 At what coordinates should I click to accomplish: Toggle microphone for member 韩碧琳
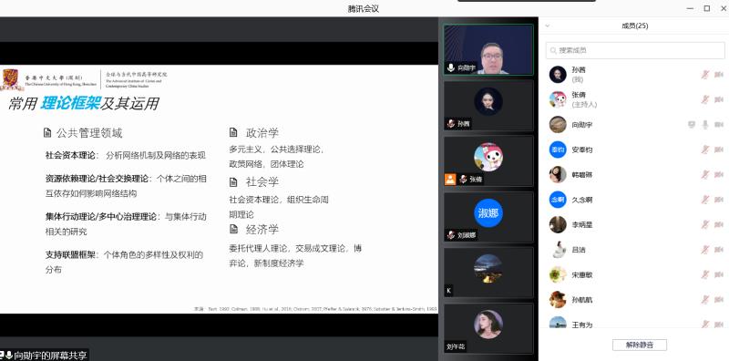point(704,175)
